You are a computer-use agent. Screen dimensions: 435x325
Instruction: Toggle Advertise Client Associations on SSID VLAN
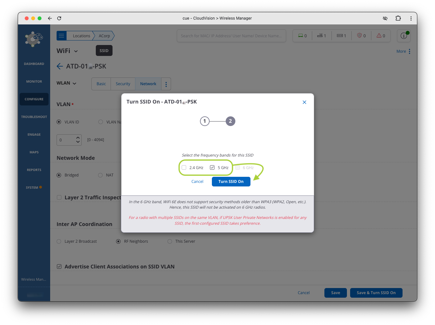coord(59,266)
